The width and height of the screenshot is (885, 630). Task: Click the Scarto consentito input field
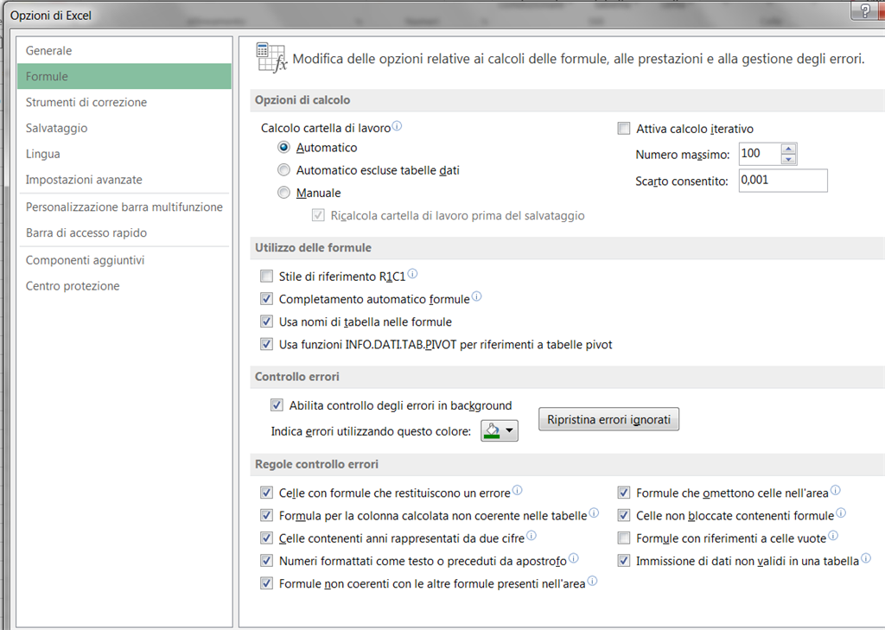click(x=783, y=181)
